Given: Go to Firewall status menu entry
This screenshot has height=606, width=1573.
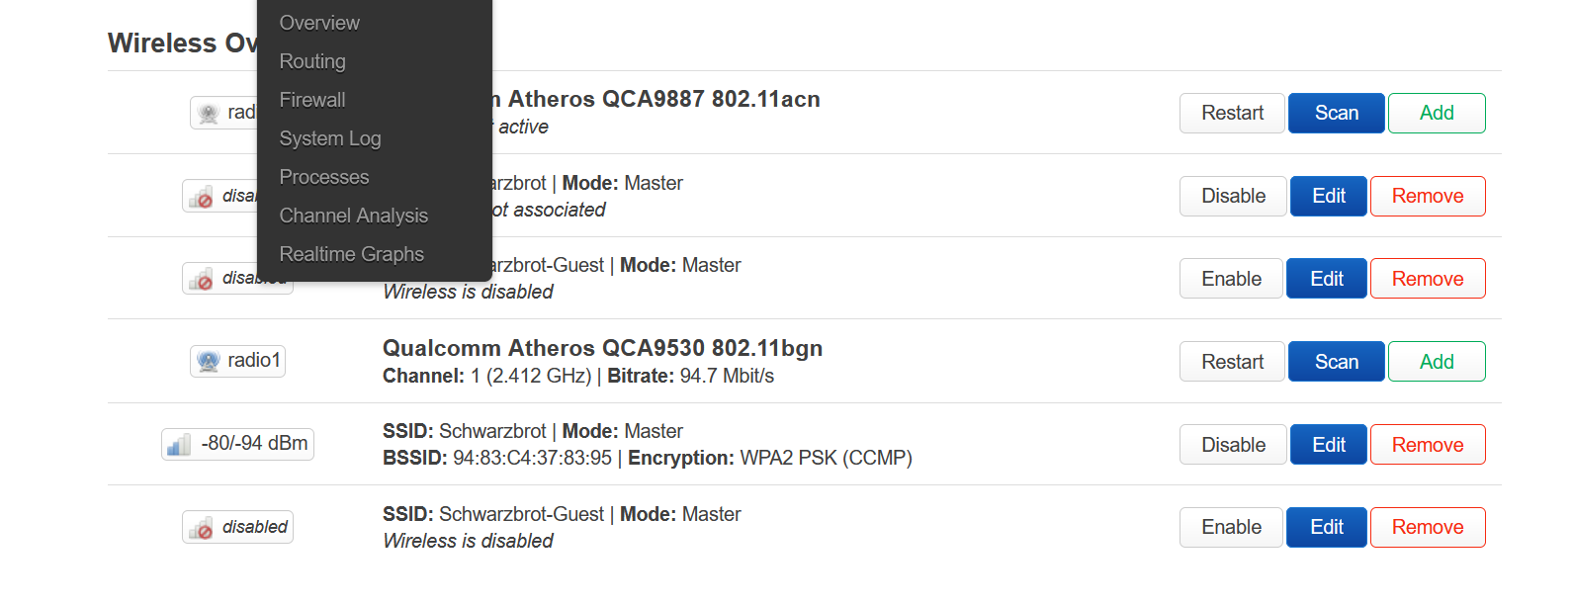Looking at the screenshot, I should [x=312, y=100].
